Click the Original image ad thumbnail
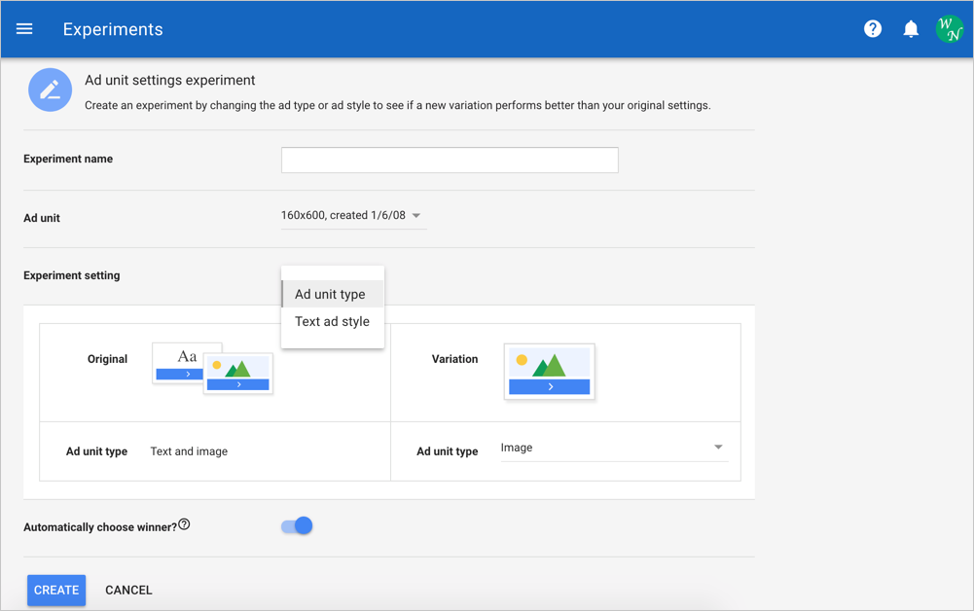 (x=240, y=375)
